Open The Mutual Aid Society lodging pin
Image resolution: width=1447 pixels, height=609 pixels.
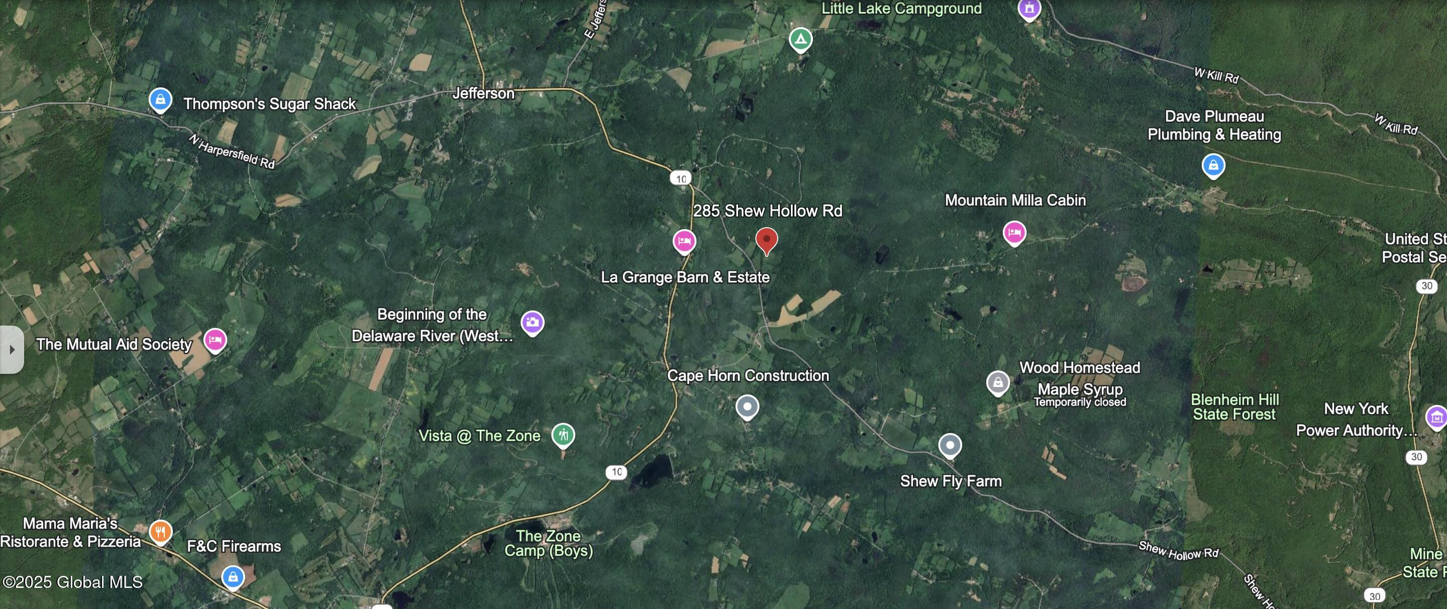pyautogui.click(x=215, y=341)
